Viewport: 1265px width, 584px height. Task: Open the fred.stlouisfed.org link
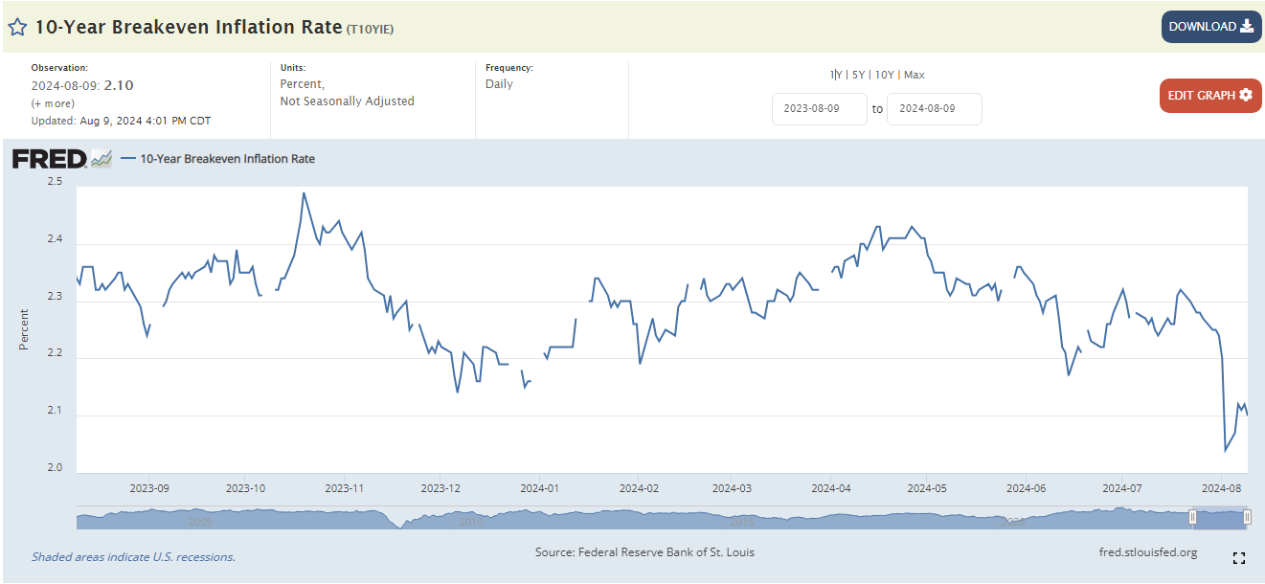[x=1148, y=552]
